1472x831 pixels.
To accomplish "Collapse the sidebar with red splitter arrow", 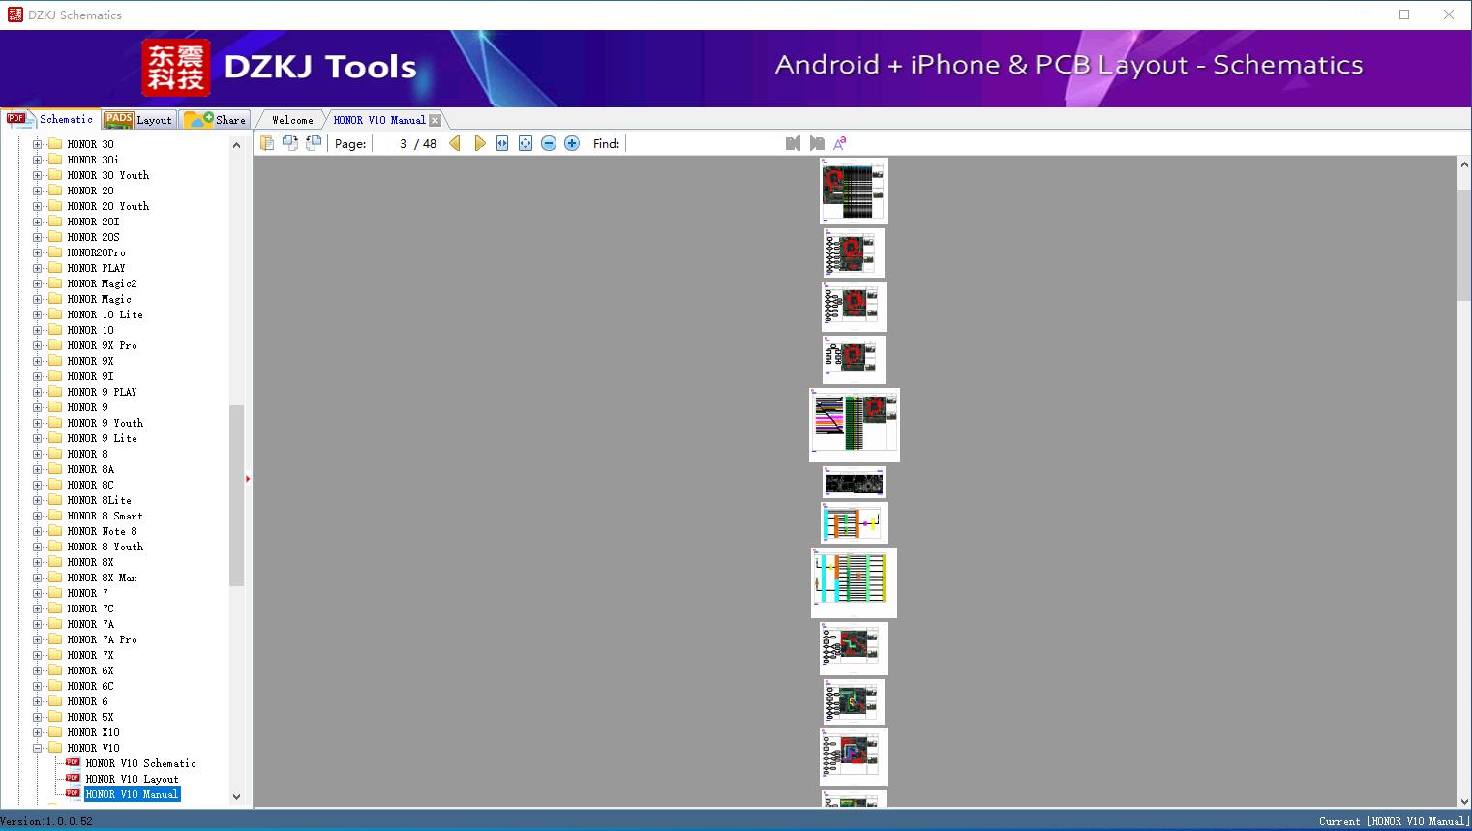I will point(248,479).
